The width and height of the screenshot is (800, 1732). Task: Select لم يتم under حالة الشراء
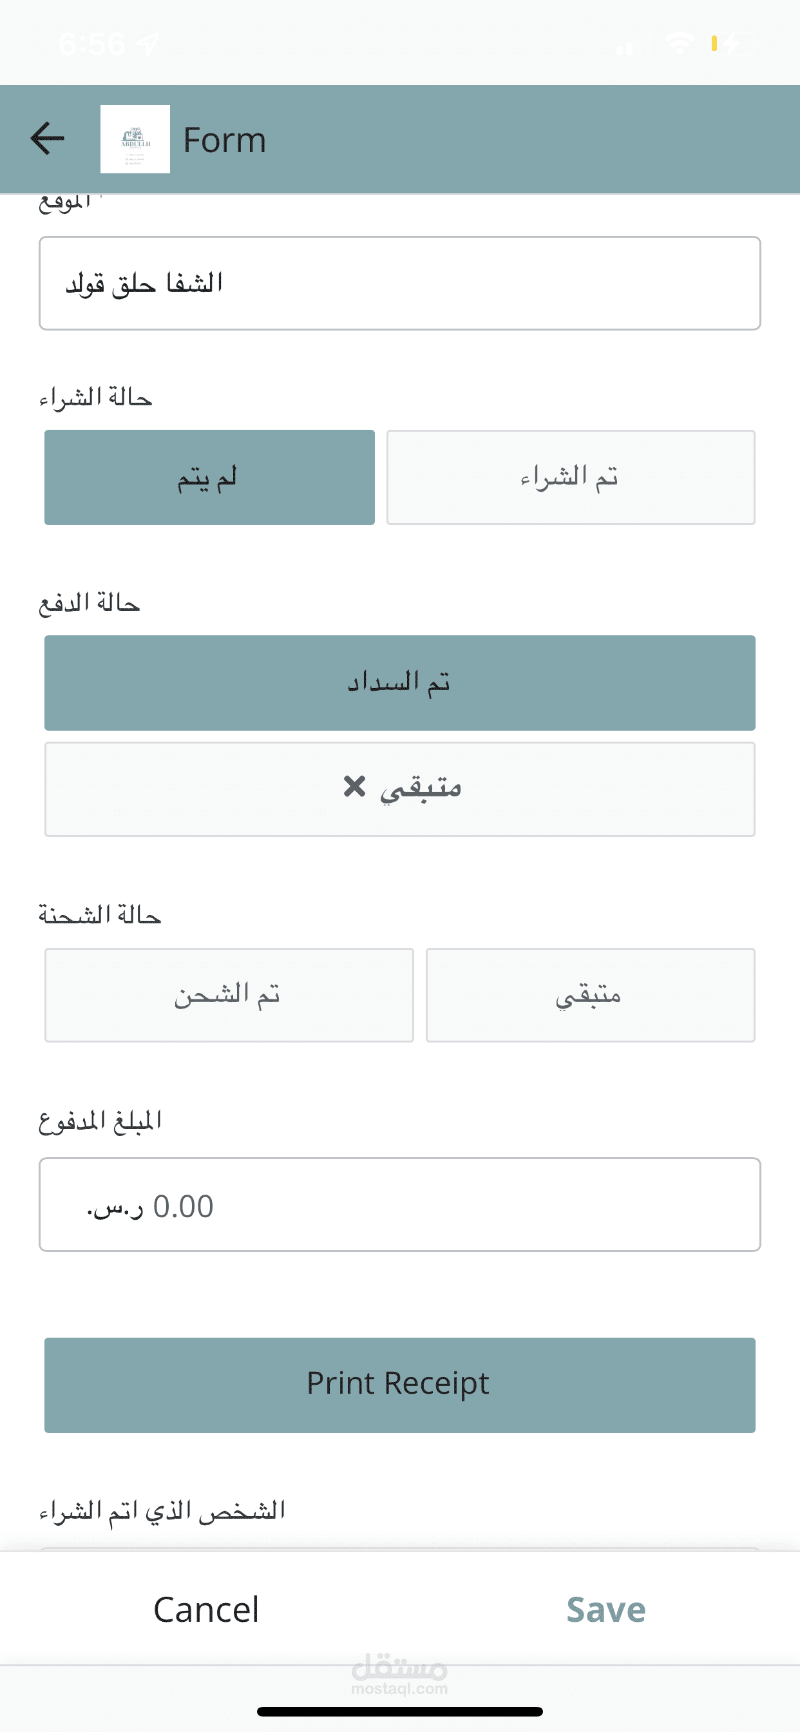[209, 477]
